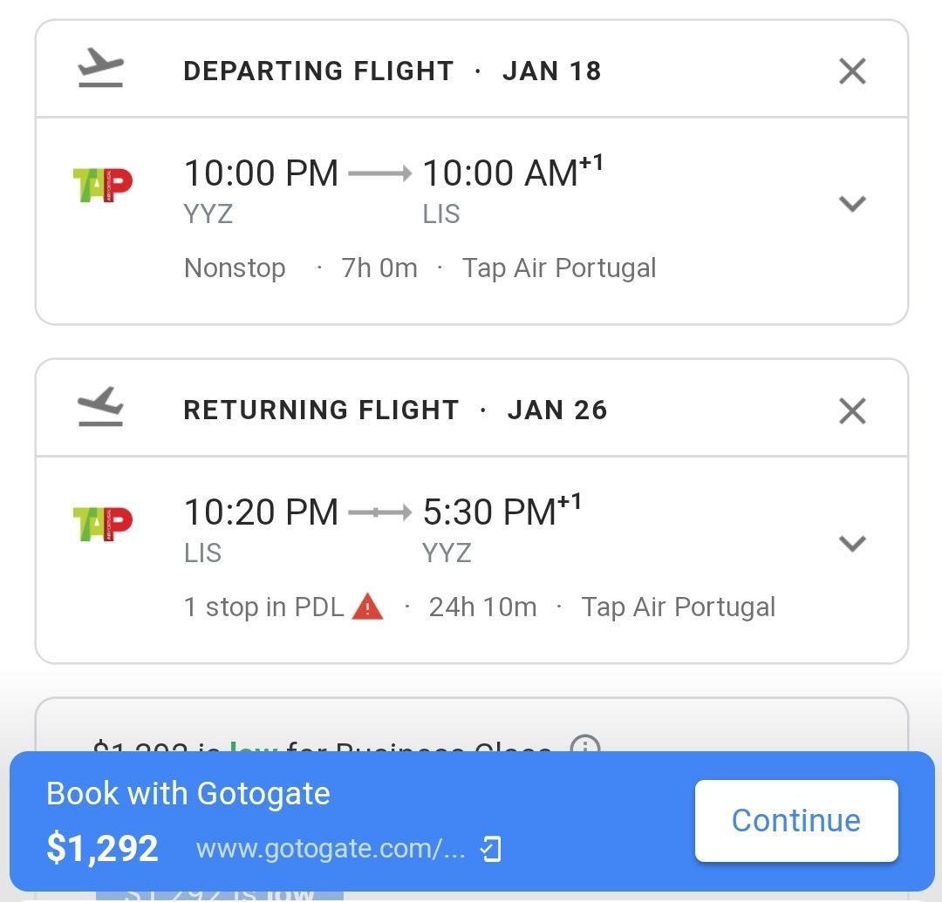Click the 1 stop in PDL label

tap(263, 607)
